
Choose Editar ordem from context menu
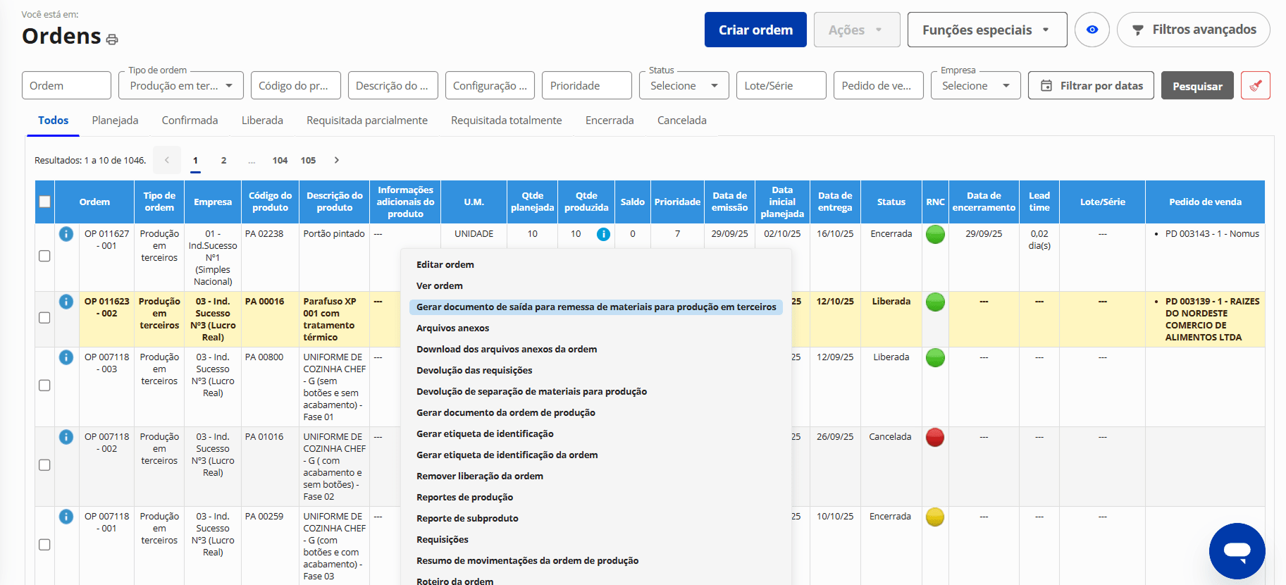click(x=445, y=265)
